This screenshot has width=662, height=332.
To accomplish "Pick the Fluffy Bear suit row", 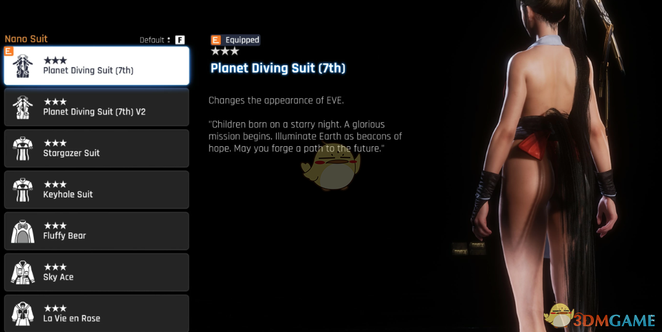I will 97,231.
